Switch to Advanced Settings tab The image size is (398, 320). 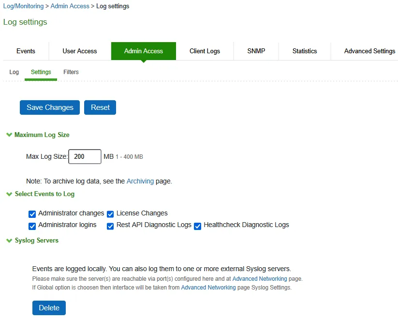[369, 51]
